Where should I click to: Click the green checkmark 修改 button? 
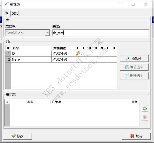(18, 136)
